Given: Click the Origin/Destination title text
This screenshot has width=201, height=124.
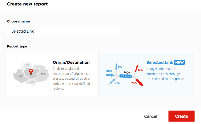Looking at the screenshot, I should (71, 62).
